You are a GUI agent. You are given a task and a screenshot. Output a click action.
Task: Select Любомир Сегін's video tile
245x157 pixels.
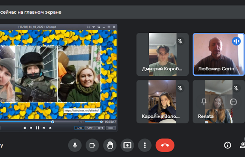coord(218,54)
